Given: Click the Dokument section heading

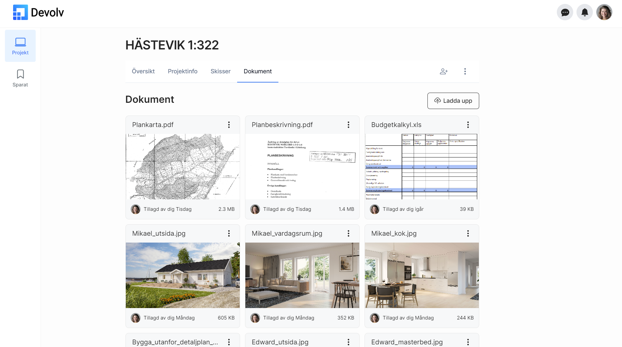Looking at the screenshot, I should point(150,100).
